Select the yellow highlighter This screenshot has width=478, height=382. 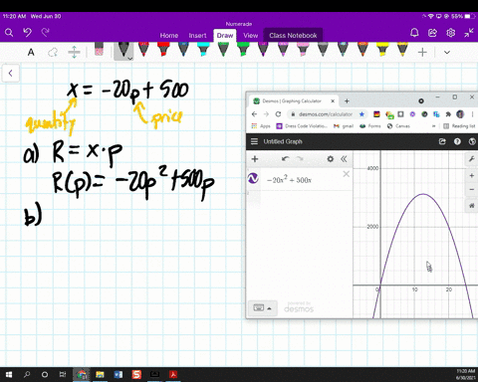(382, 49)
